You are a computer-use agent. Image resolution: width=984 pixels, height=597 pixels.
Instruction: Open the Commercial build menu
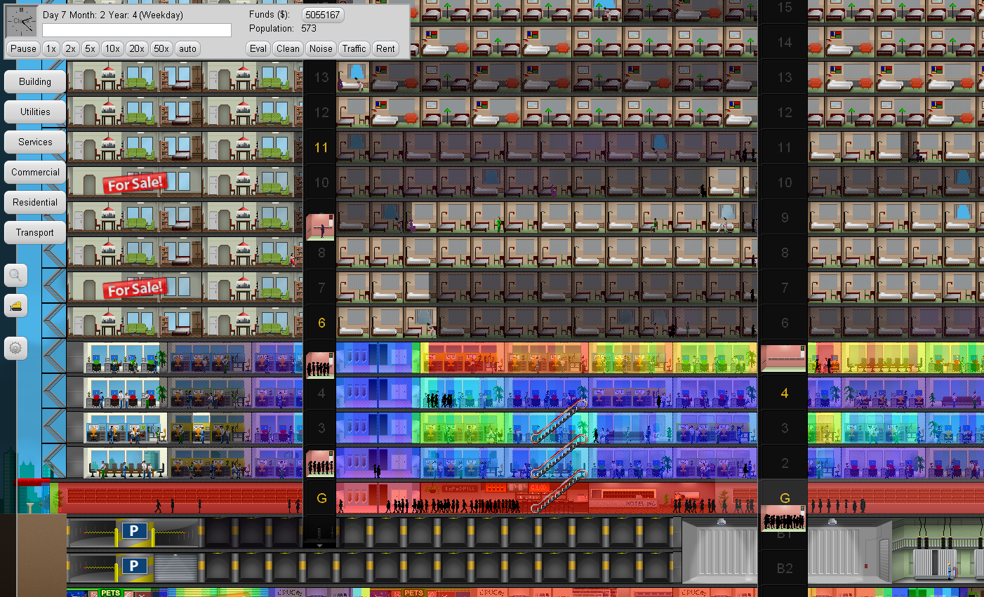35,172
